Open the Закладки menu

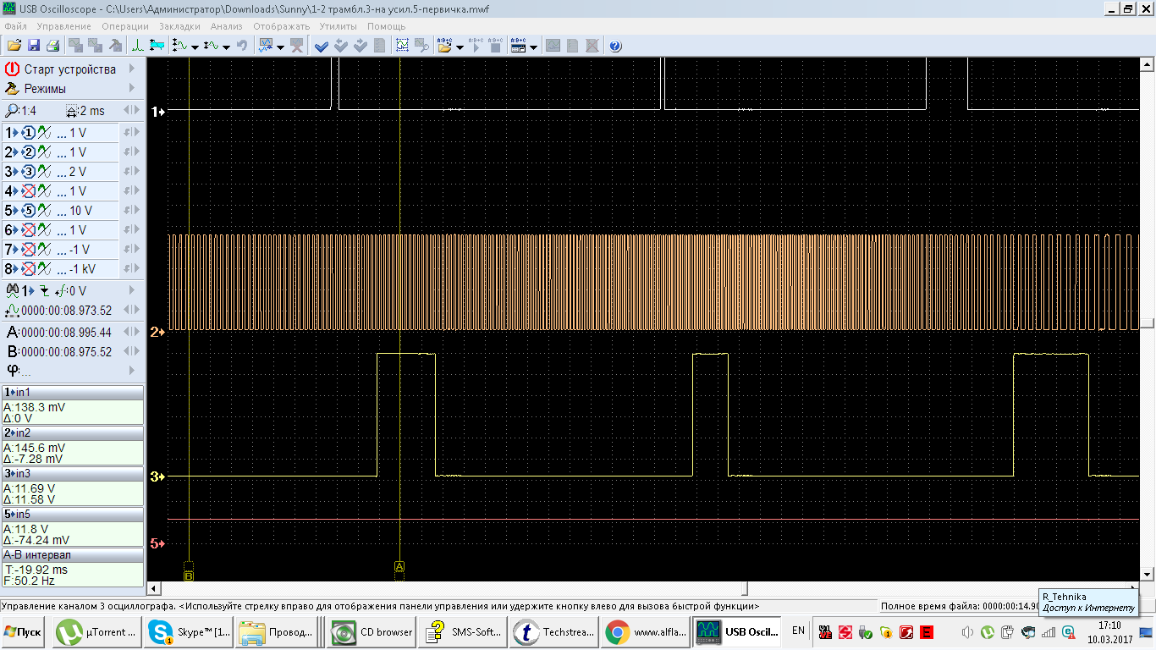[x=179, y=26]
